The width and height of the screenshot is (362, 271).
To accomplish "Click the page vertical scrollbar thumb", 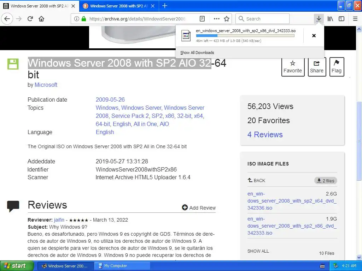I will tap(359, 140).
